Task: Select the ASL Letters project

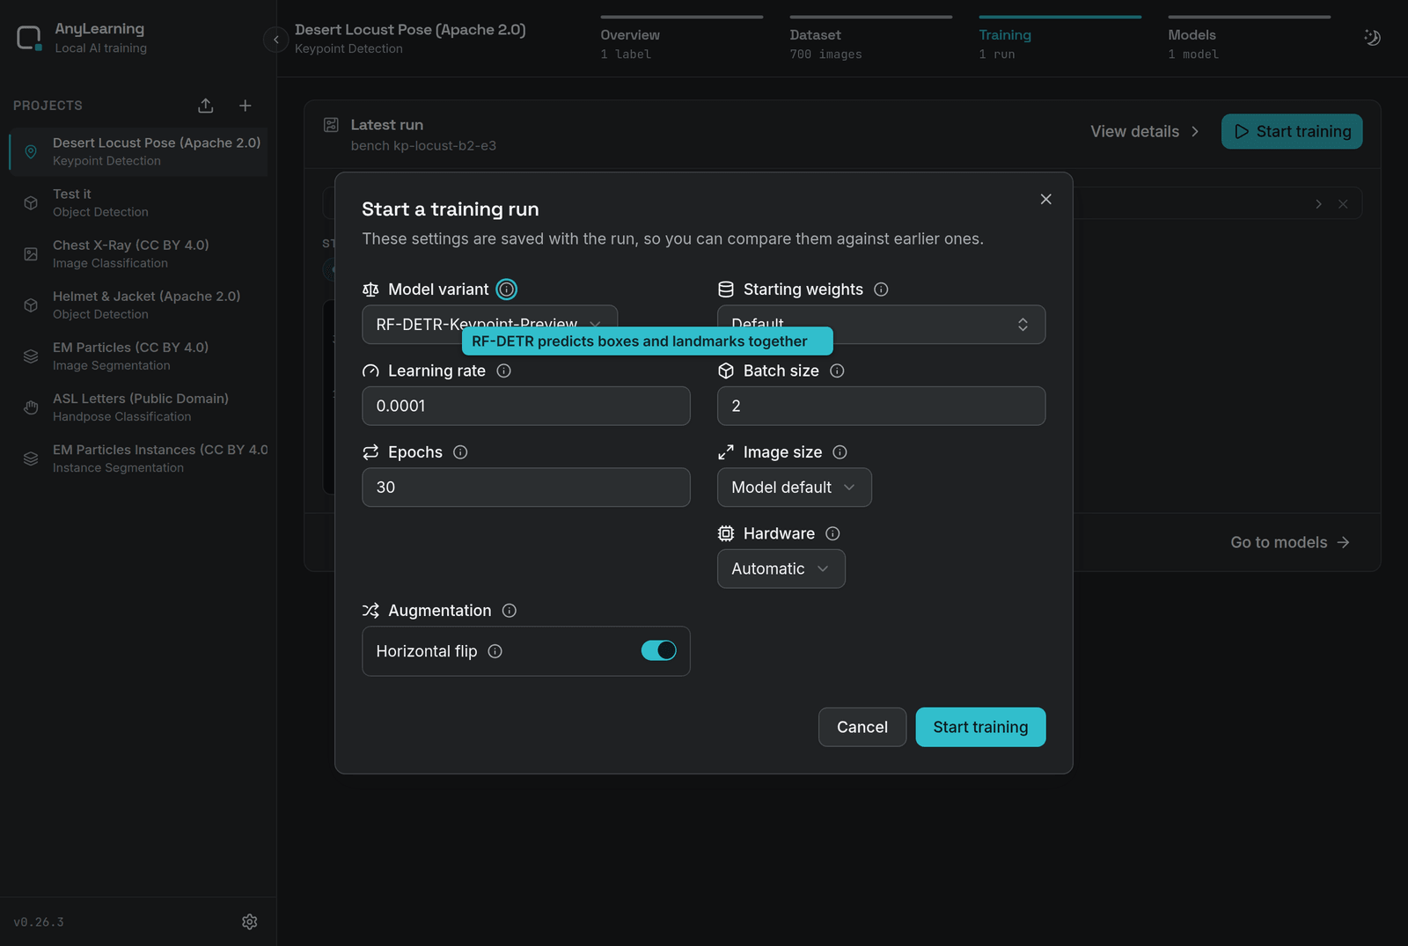Action: click(139, 407)
